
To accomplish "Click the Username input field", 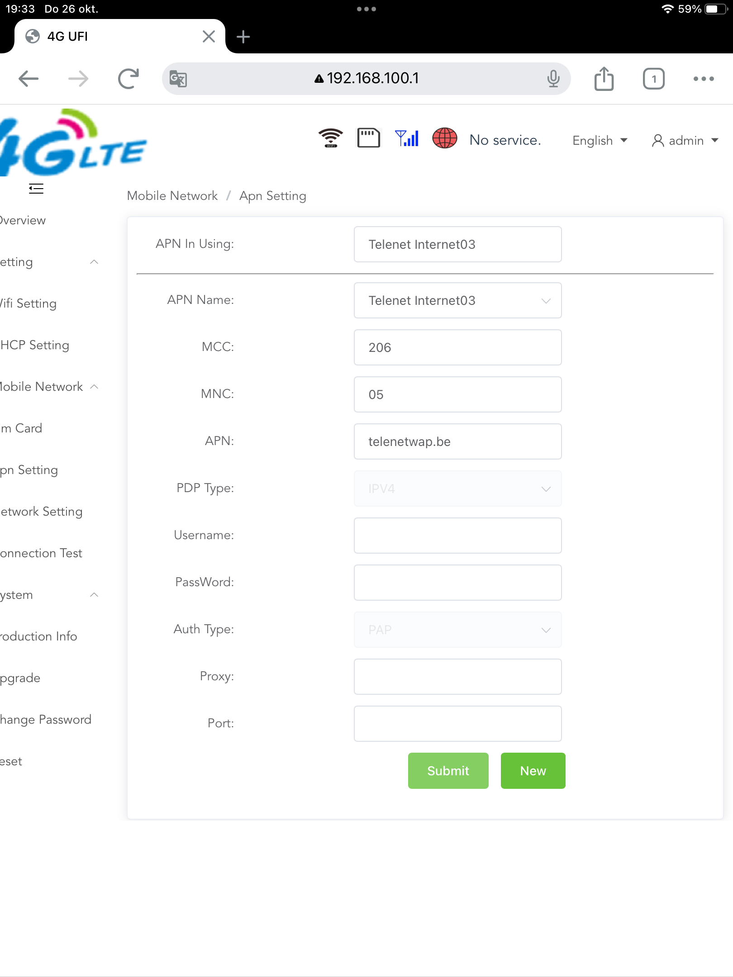I will (457, 536).
